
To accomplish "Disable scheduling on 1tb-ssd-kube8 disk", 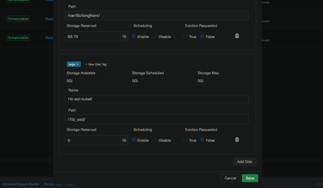I will pos(155,140).
